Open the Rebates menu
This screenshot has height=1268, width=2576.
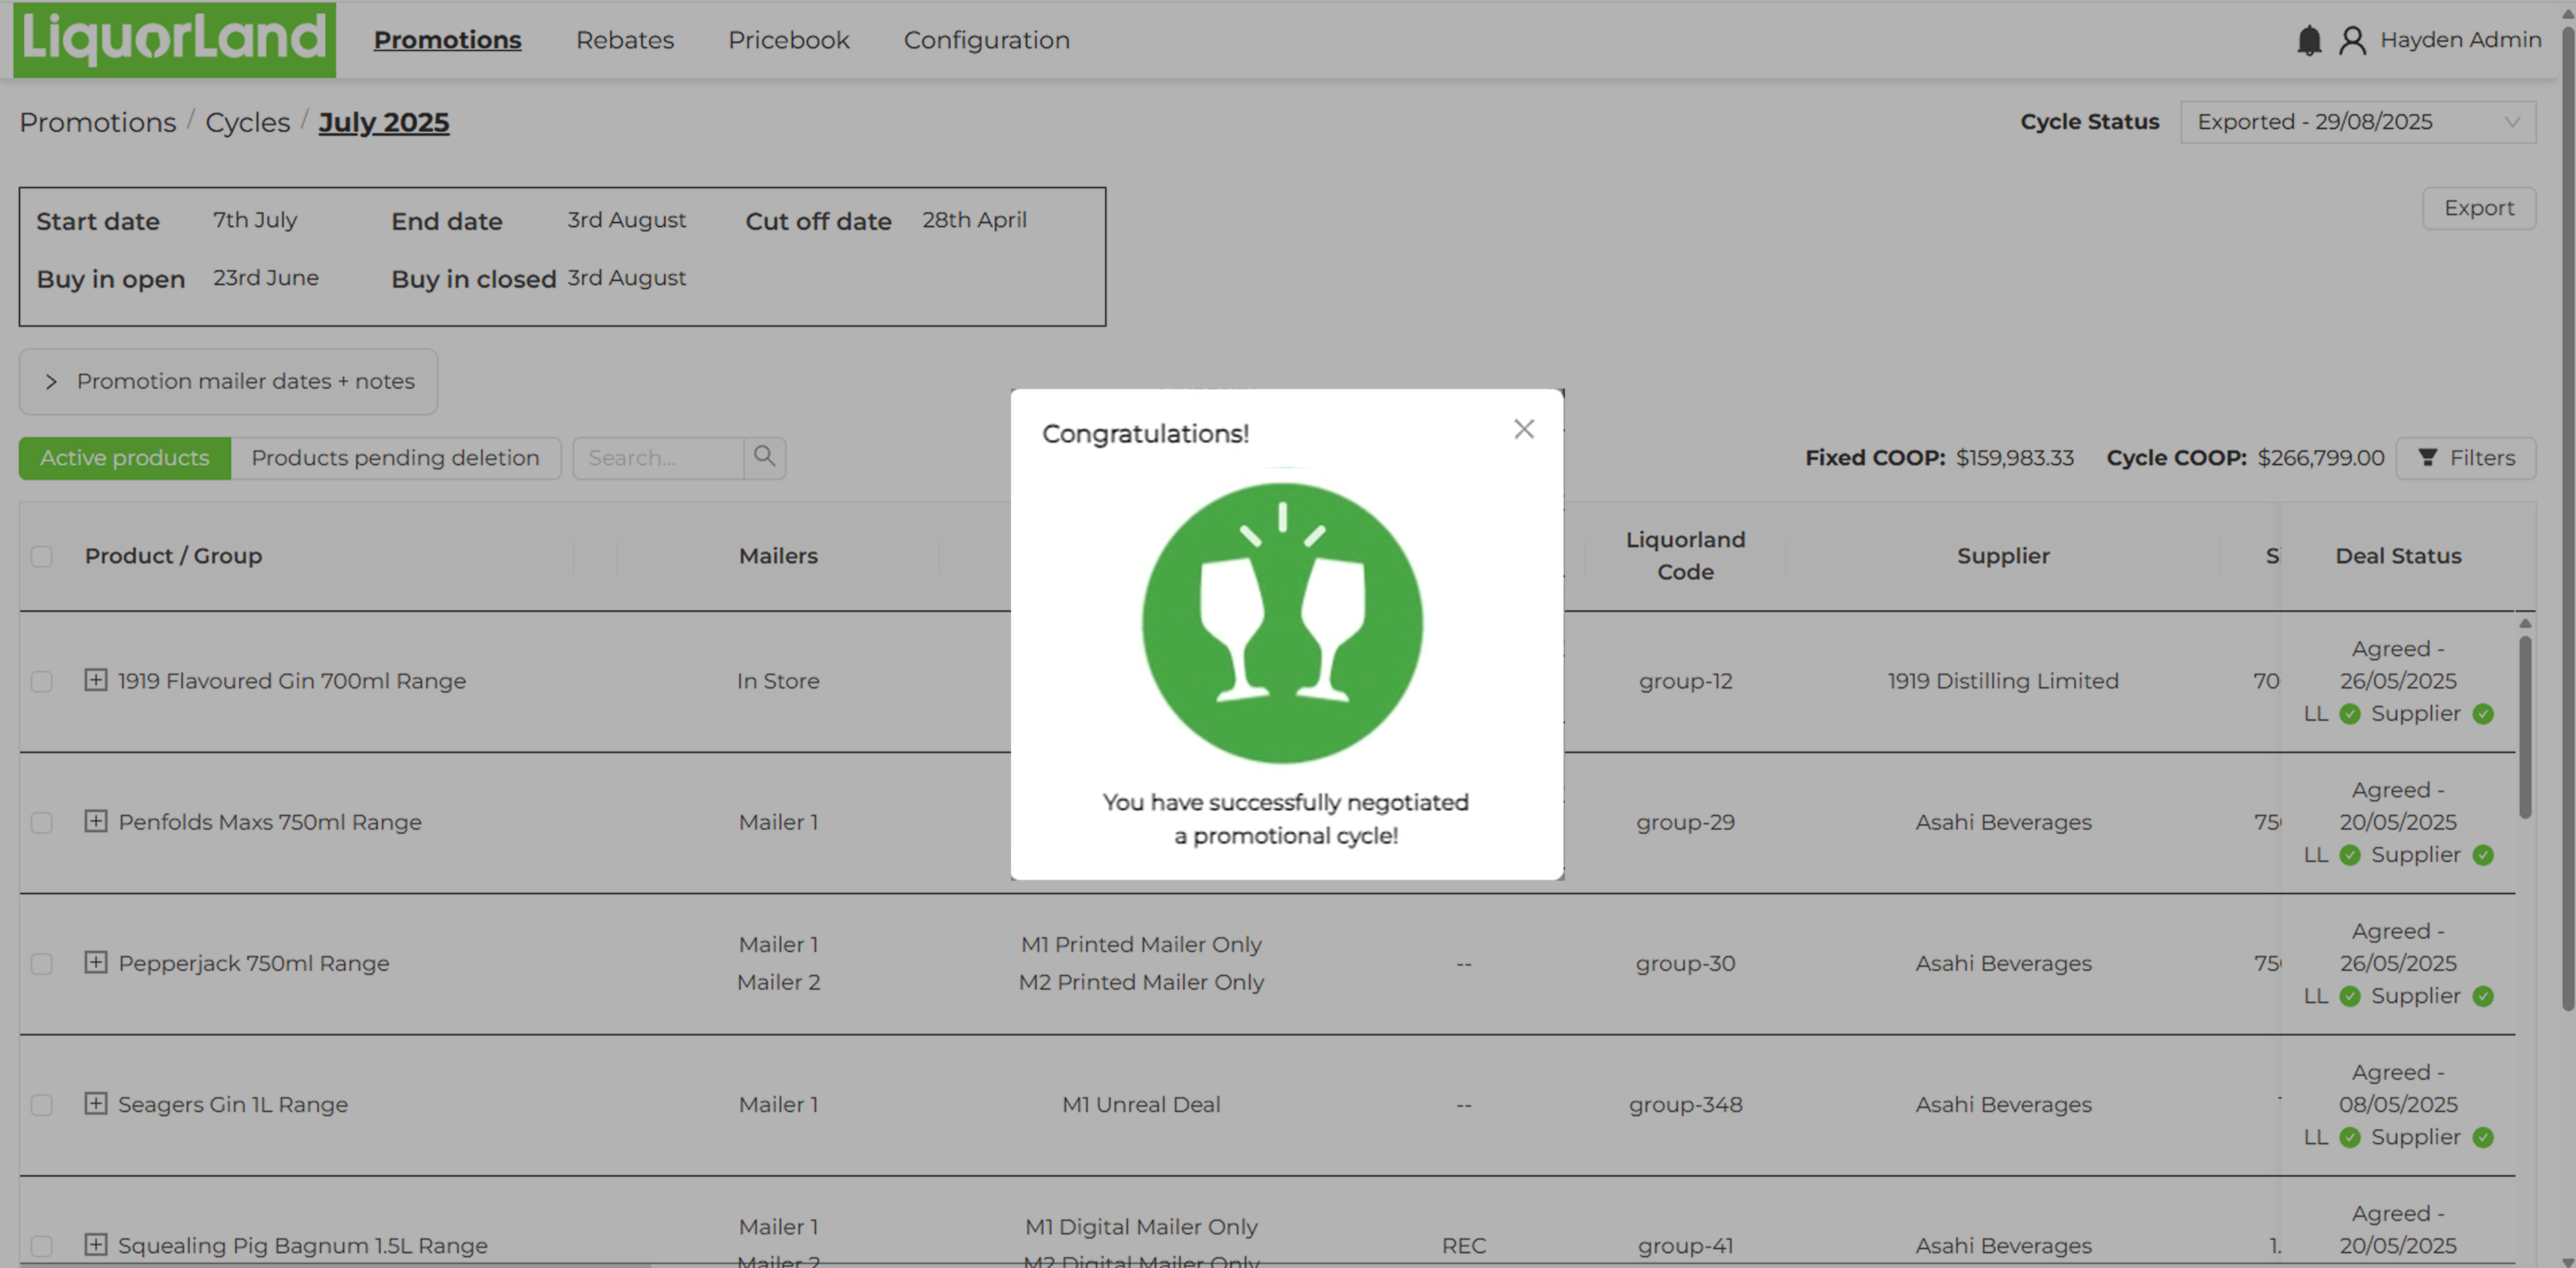(624, 40)
